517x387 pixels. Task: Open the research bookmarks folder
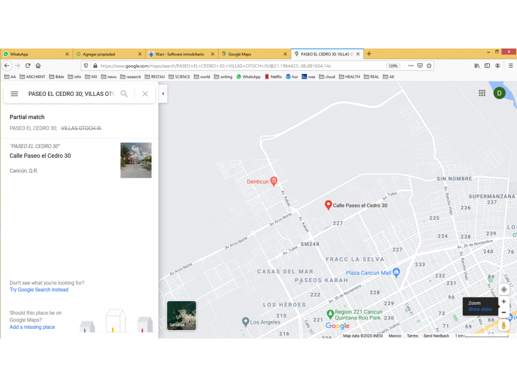click(x=130, y=76)
